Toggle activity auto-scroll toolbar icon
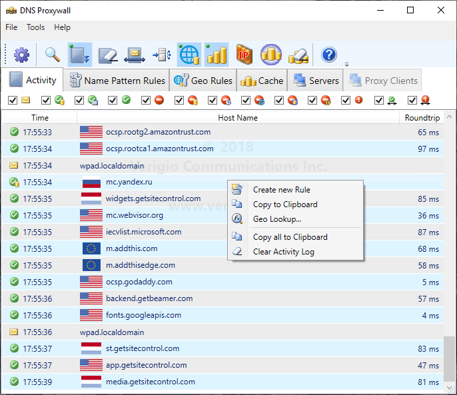The width and height of the screenshot is (457, 395). click(80, 55)
